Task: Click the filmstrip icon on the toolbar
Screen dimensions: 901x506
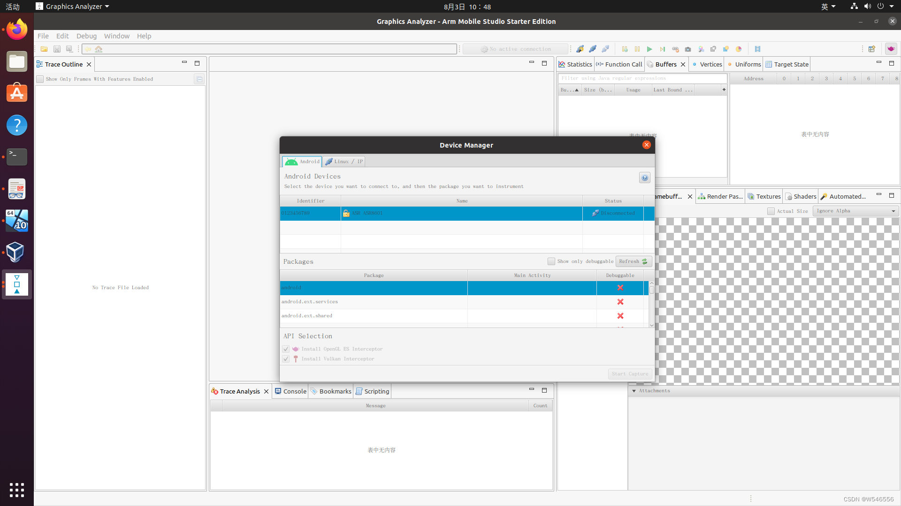Action: (758, 49)
